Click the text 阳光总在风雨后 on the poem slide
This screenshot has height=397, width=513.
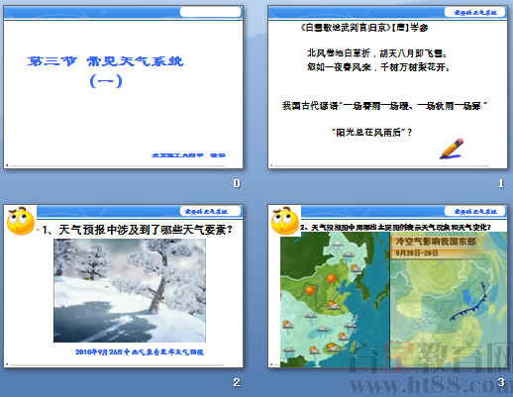[x=372, y=133]
